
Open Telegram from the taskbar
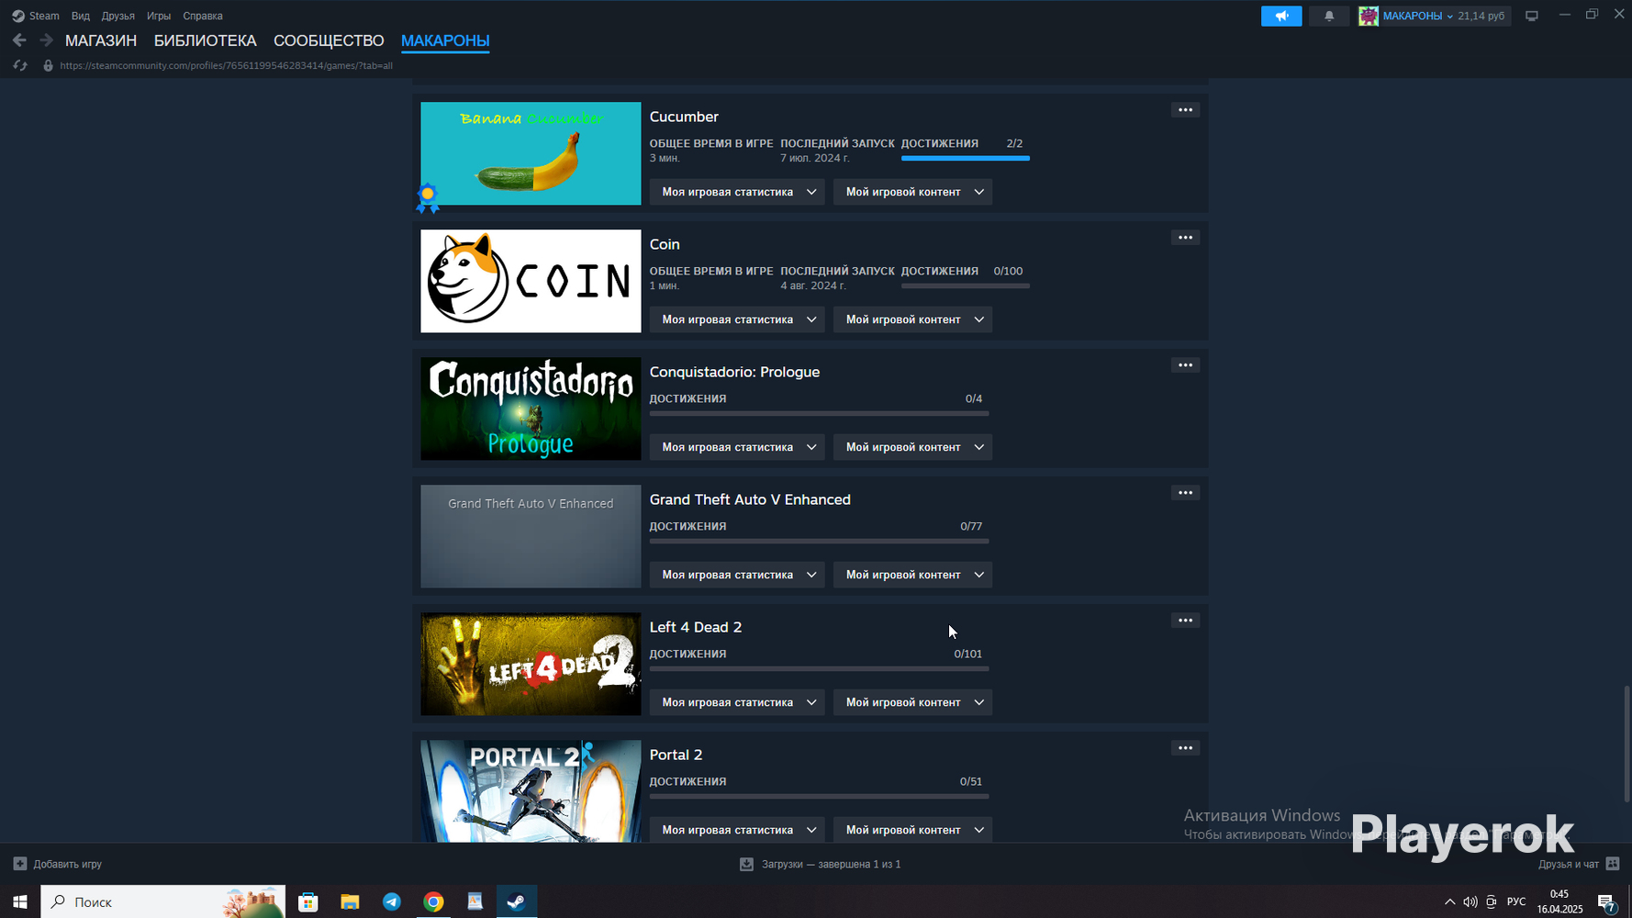(391, 901)
